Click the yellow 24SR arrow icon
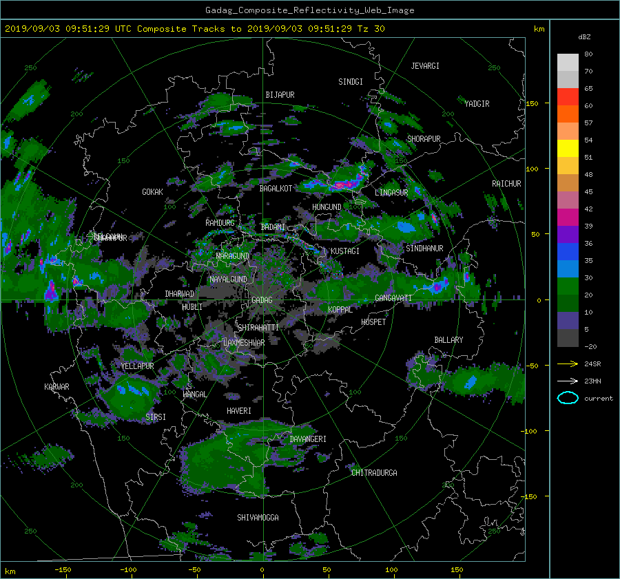Viewport: 620px width, 579px height. 568,364
